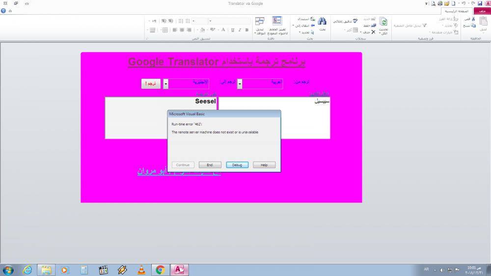The height and width of the screenshot is (276, 491).
Task: Click the red Translate (ترجم !) button
Action: tap(151, 83)
